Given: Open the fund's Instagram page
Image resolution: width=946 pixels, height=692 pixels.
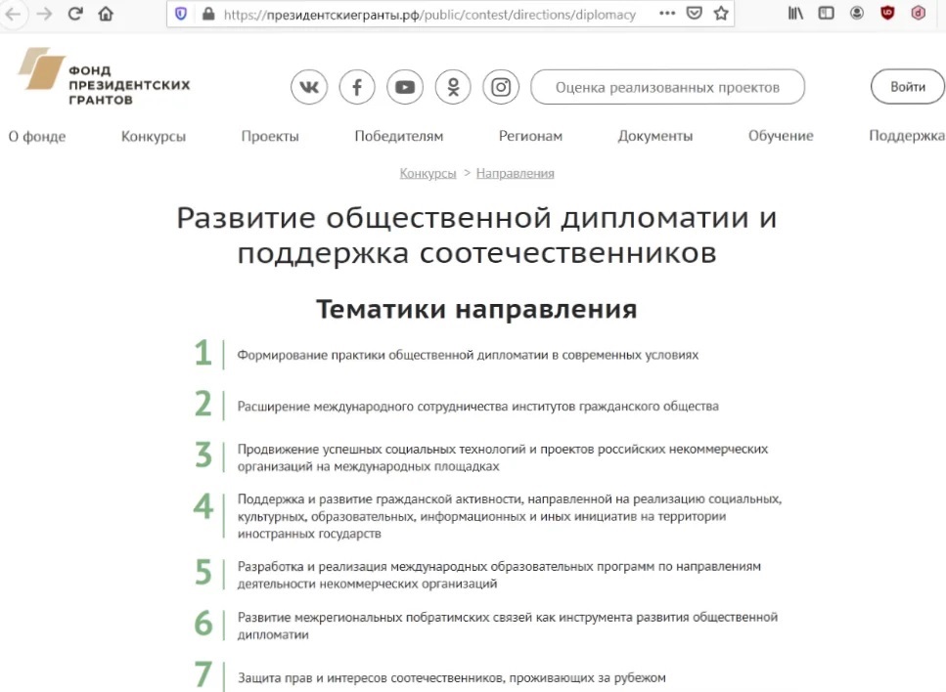Looking at the screenshot, I should click(x=501, y=87).
